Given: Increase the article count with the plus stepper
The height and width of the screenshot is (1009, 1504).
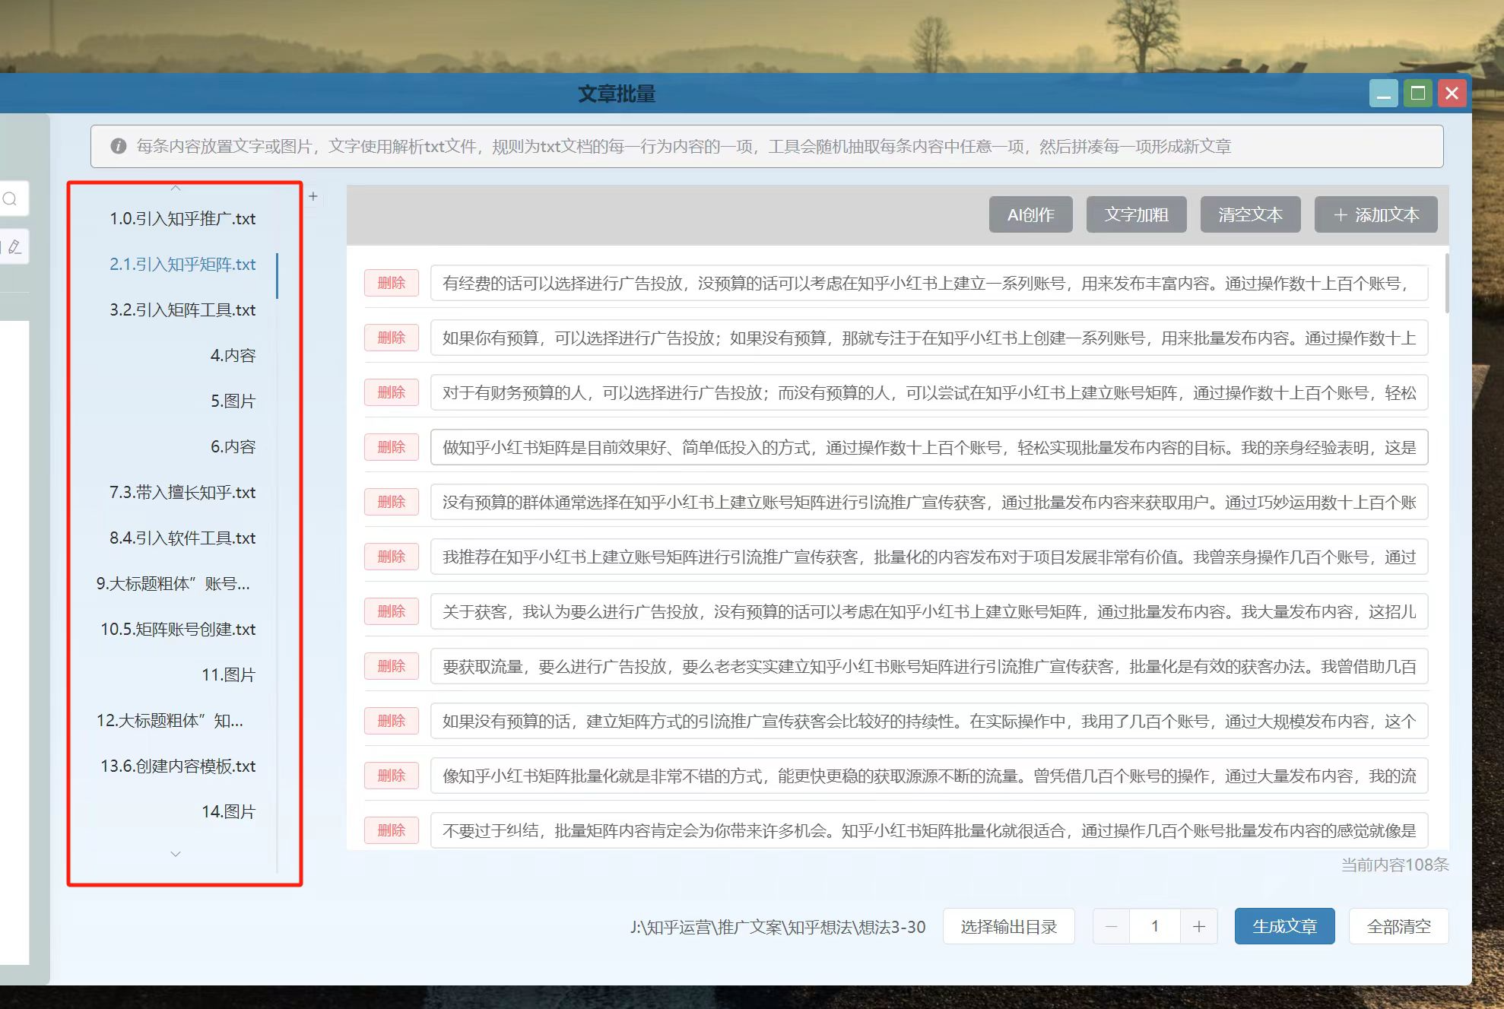Looking at the screenshot, I should tap(1199, 926).
